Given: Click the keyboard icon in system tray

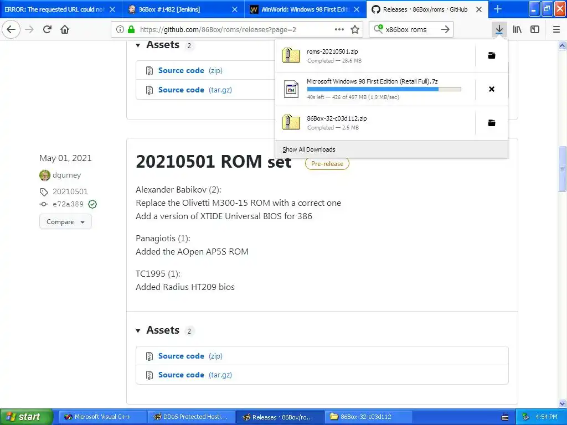Looking at the screenshot, I should pyautogui.click(x=505, y=417).
